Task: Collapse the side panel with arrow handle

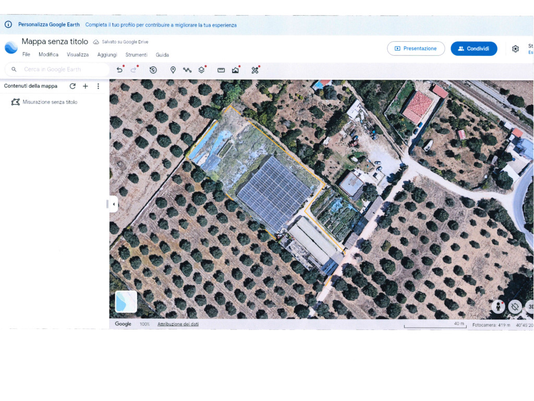Action: point(113,204)
